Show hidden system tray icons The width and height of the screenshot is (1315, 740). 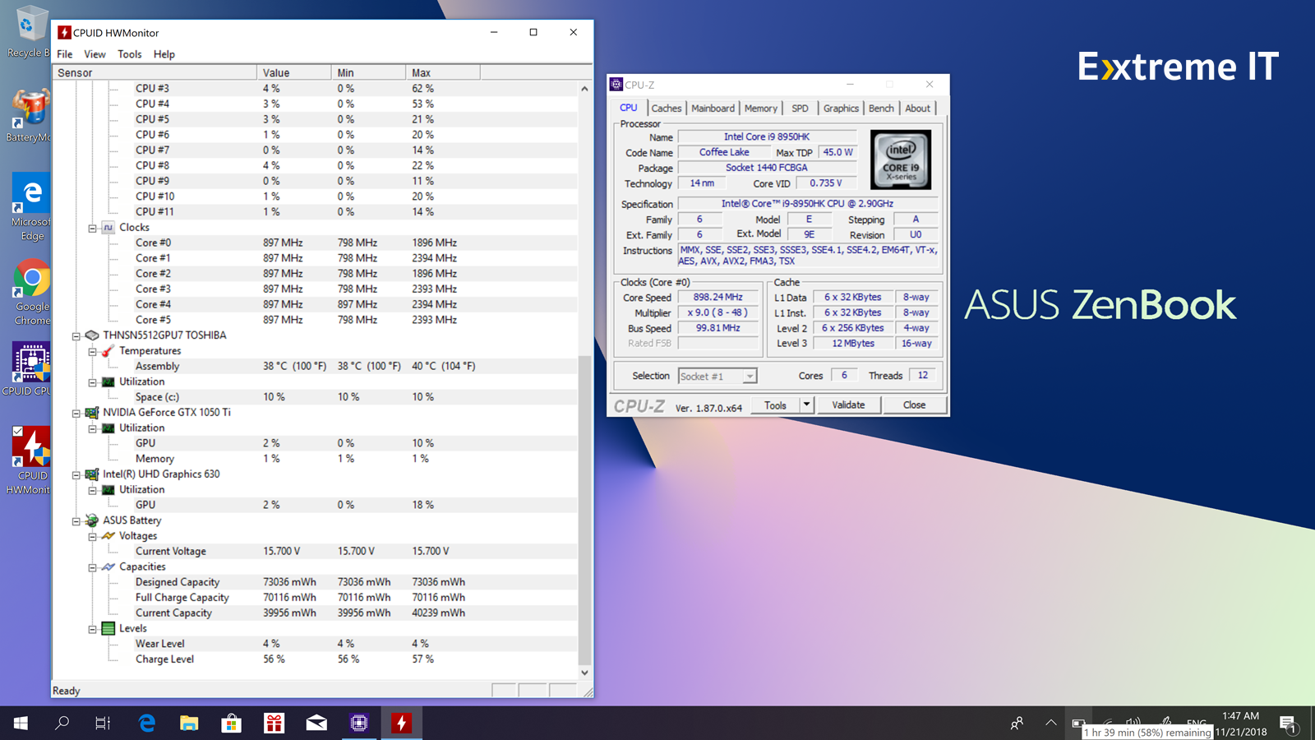(x=1050, y=723)
